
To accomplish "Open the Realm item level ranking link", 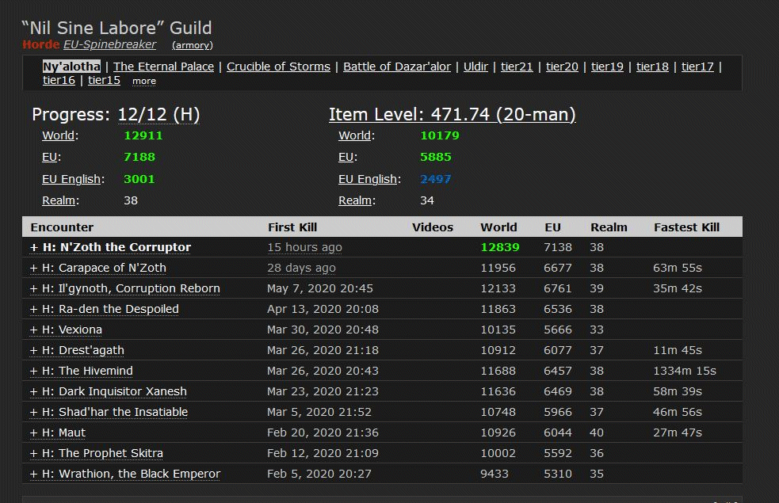I will pyautogui.click(x=356, y=200).
